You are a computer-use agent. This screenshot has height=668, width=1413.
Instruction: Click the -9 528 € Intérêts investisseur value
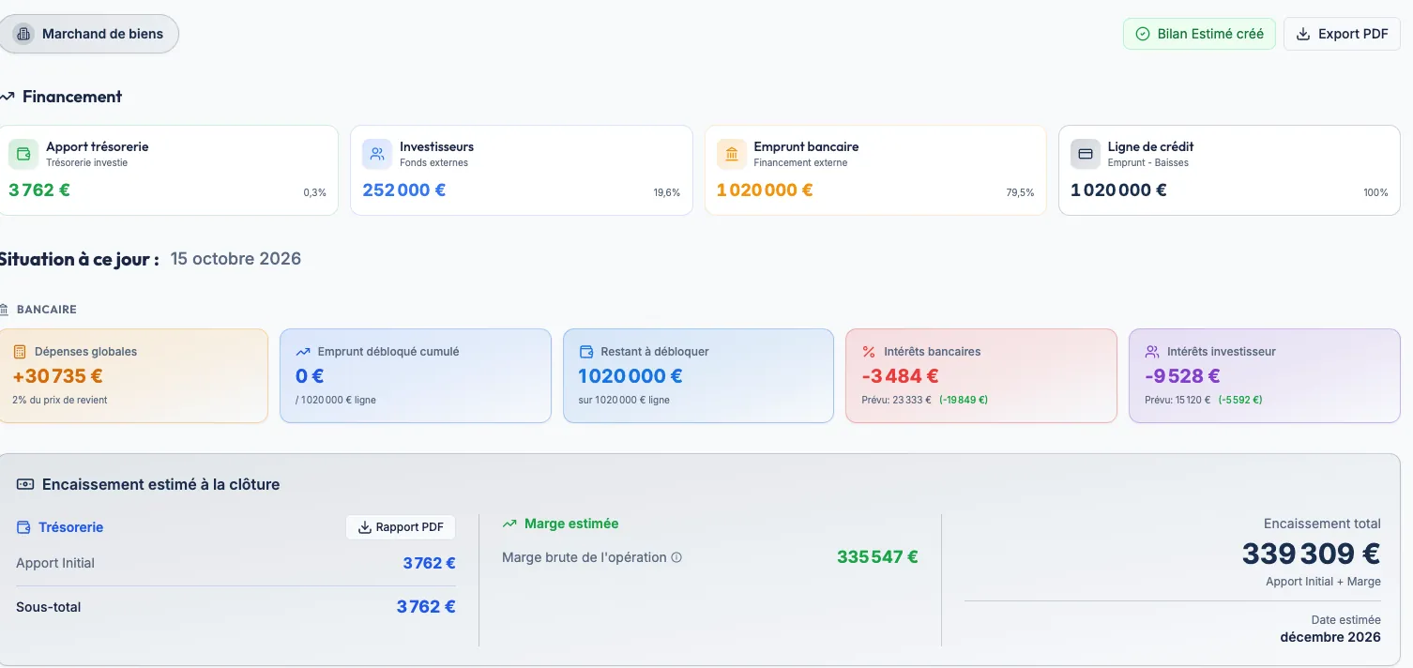click(x=1182, y=376)
